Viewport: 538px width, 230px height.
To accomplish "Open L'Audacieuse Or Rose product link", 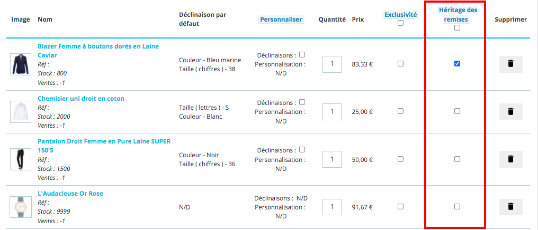I will pos(70,194).
